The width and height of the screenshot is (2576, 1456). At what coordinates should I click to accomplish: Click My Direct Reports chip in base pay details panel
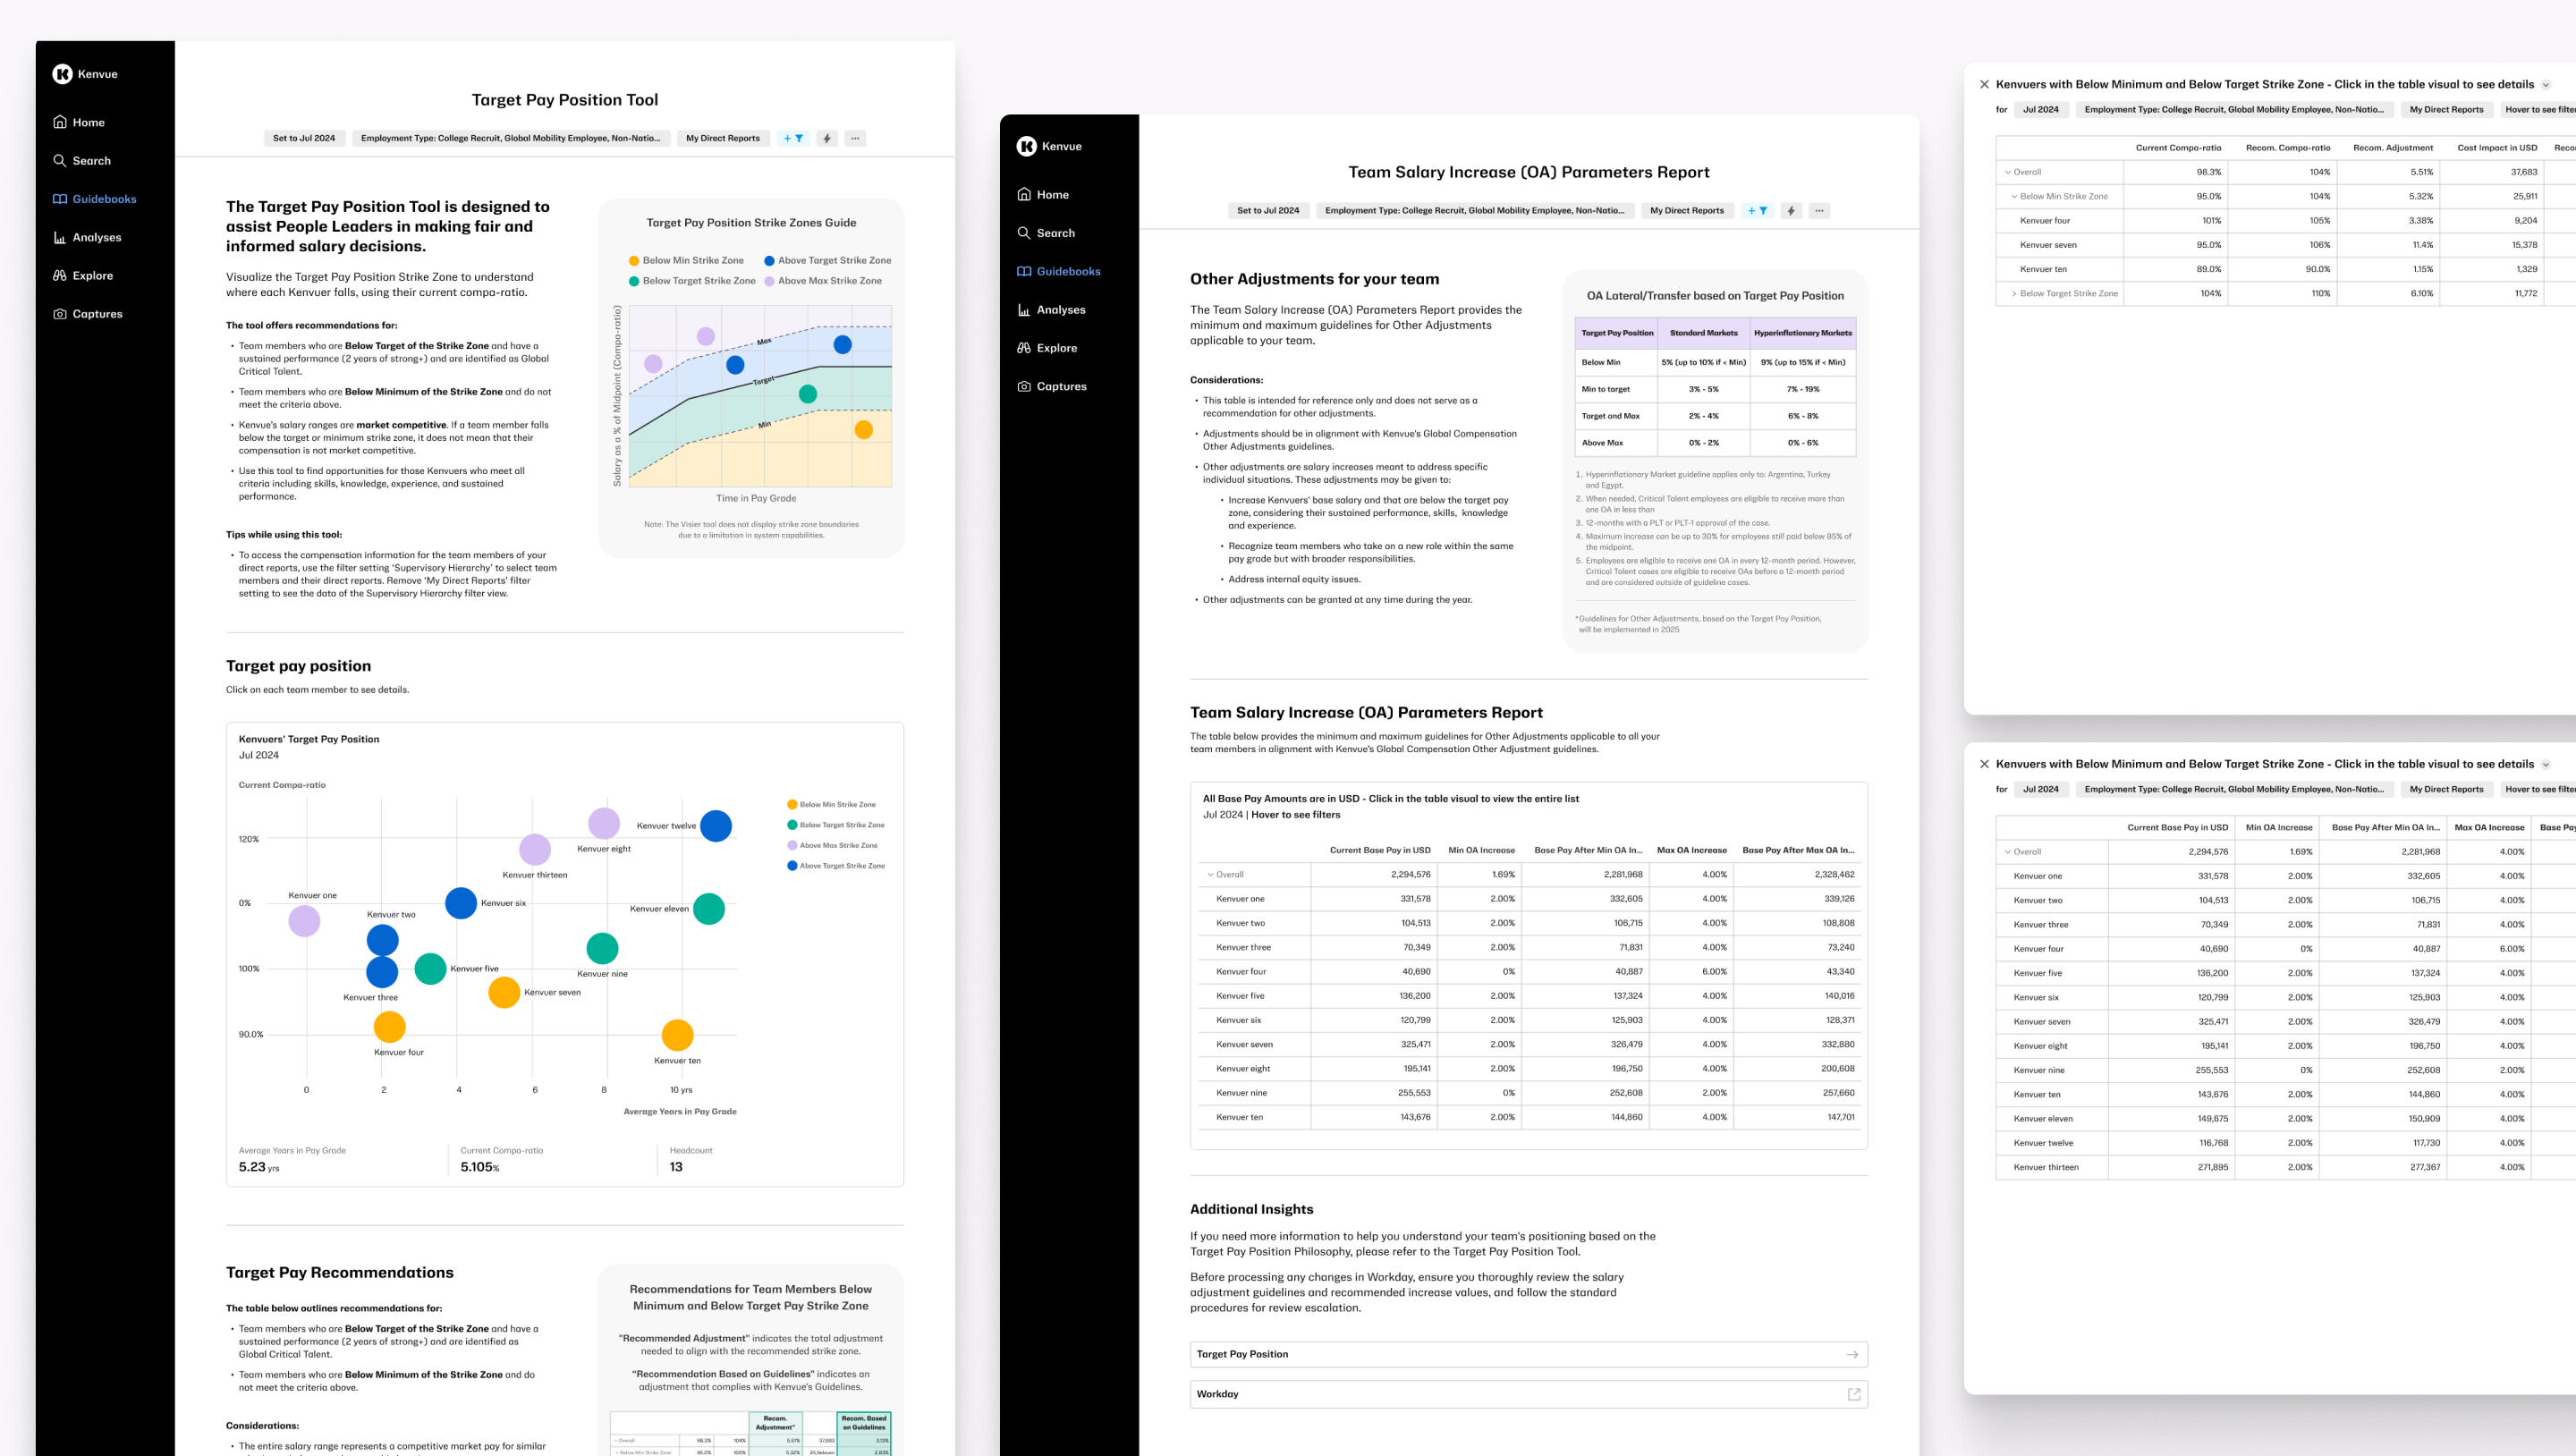point(2446,789)
